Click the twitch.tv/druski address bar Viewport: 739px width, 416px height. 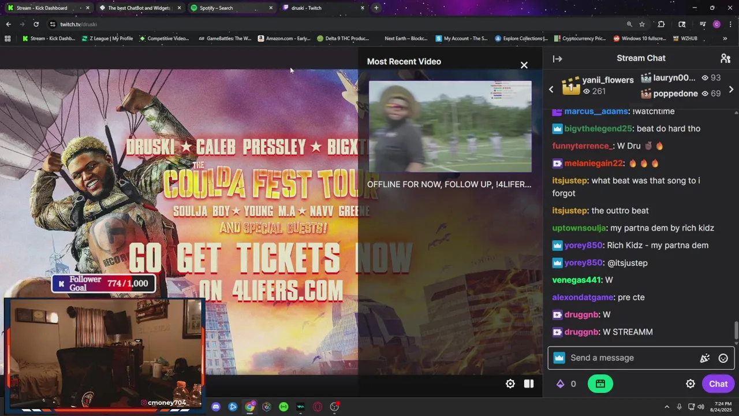pyautogui.click(x=335, y=24)
